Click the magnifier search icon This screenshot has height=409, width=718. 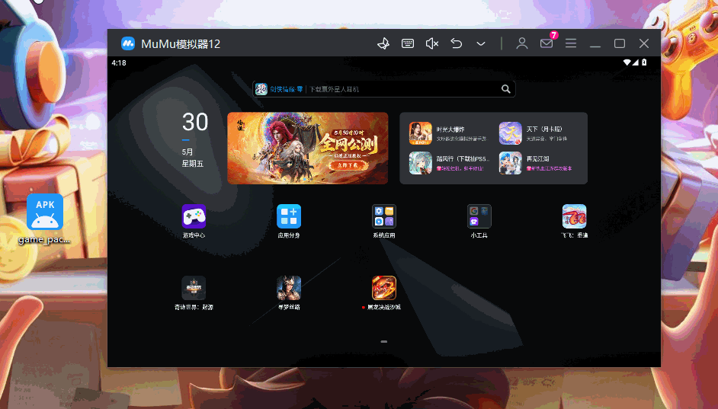pyautogui.click(x=505, y=89)
